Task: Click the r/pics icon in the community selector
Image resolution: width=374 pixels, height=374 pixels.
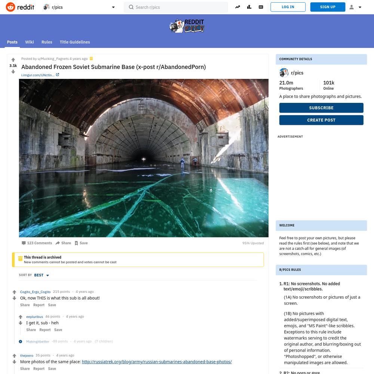Action: (x=46, y=7)
